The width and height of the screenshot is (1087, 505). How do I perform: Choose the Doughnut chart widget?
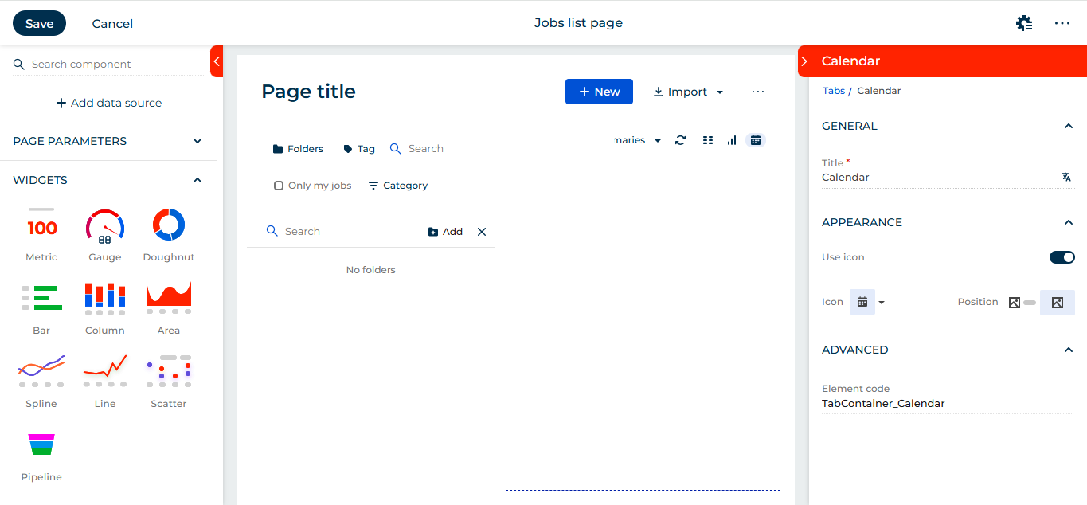click(168, 224)
